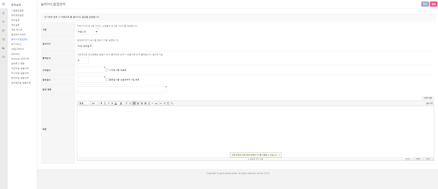Image resolution: width=438 pixels, height=189 pixels.
Task: Click the pink 확인 confirm button
Action: [434, 4]
